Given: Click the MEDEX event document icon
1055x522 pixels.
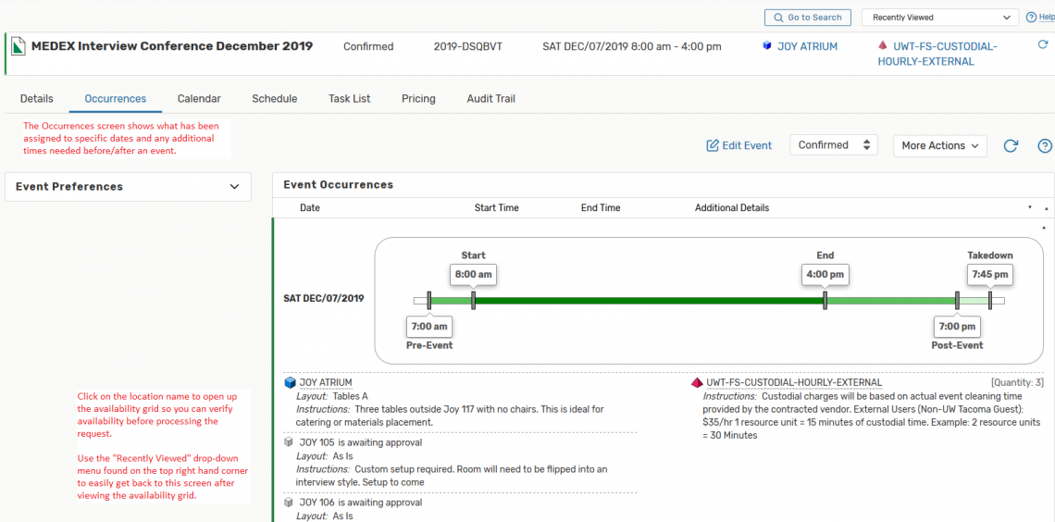Looking at the screenshot, I should [x=19, y=46].
